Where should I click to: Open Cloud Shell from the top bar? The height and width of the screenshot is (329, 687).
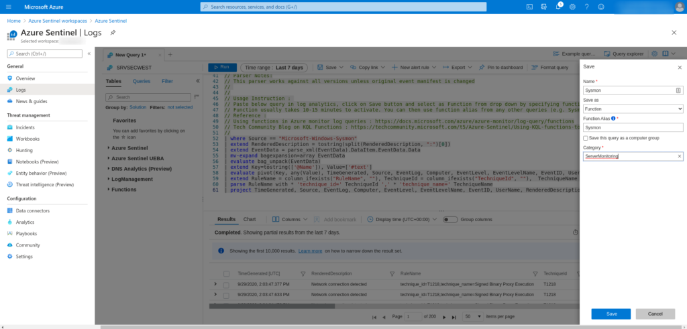[x=529, y=7]
